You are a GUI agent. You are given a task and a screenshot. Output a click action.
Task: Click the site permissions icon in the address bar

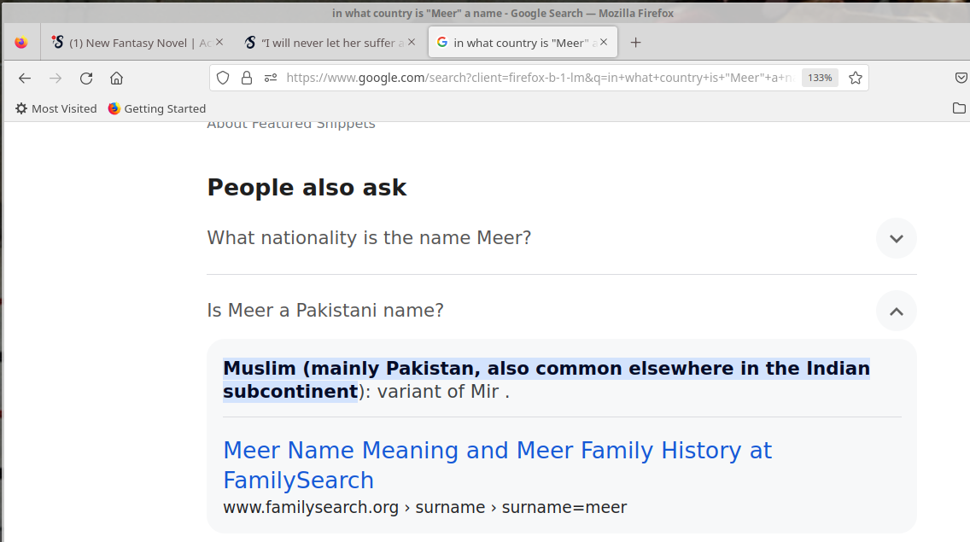pyautogui.click(x=271, y=78)
